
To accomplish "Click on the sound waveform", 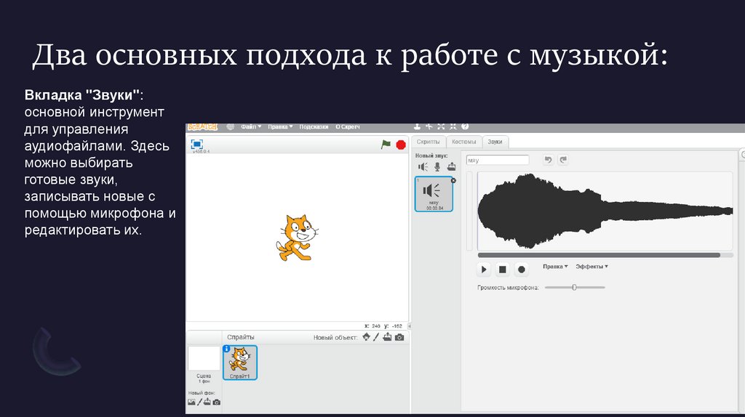I will [x=605, y=211].
